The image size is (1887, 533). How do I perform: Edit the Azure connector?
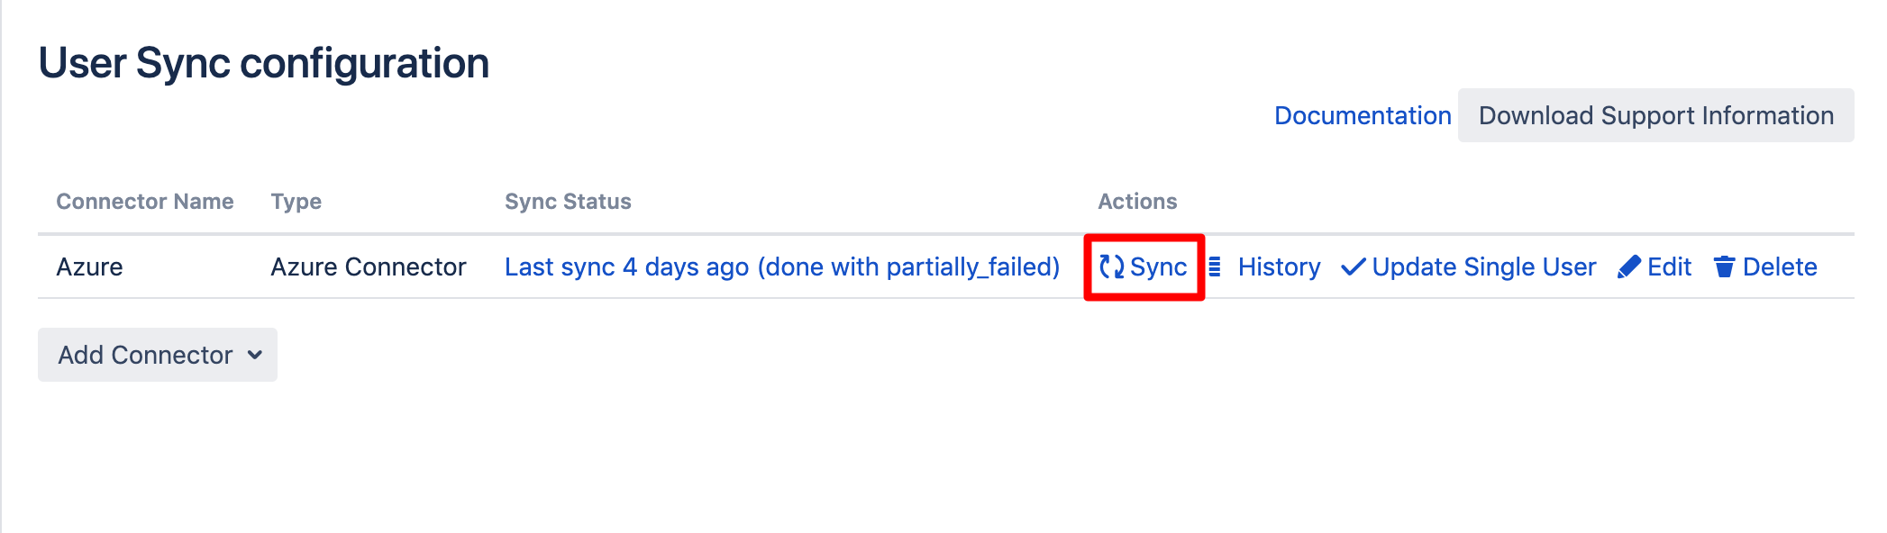[x=1669, y=266]
